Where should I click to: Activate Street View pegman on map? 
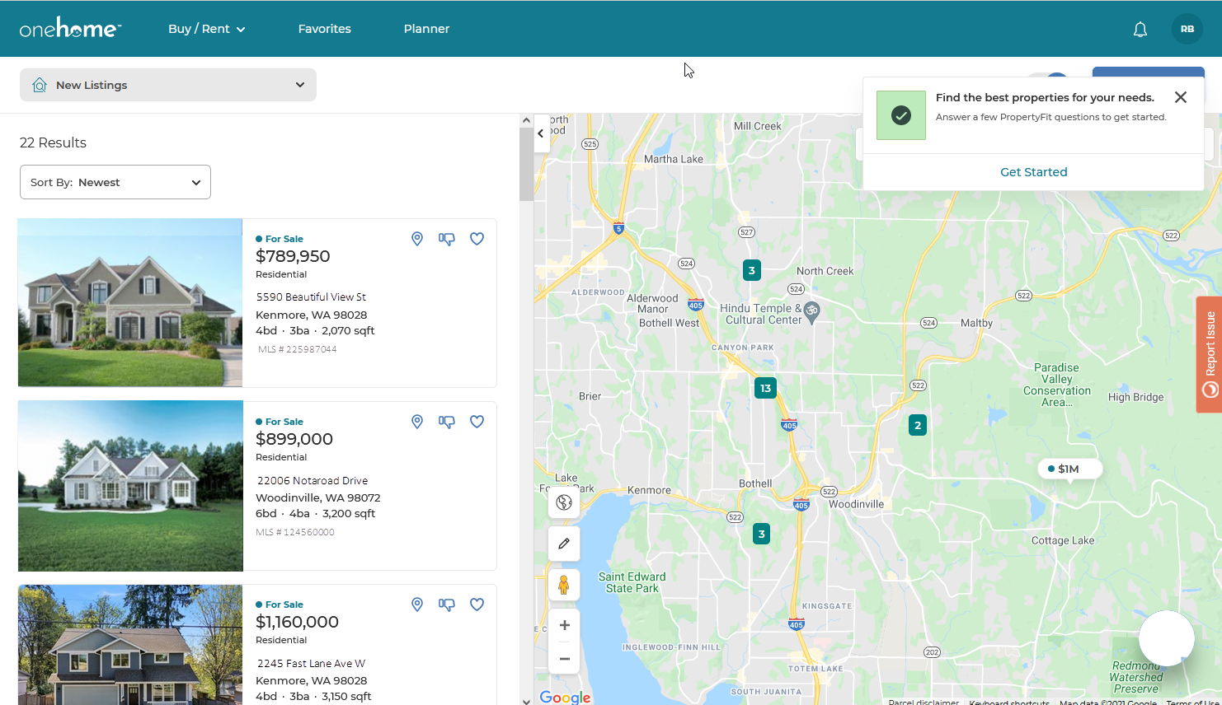(x=564, y=585)
